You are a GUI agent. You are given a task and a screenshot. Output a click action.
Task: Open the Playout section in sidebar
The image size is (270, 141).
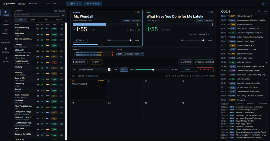pyautogui.click(x=6, y=13)
